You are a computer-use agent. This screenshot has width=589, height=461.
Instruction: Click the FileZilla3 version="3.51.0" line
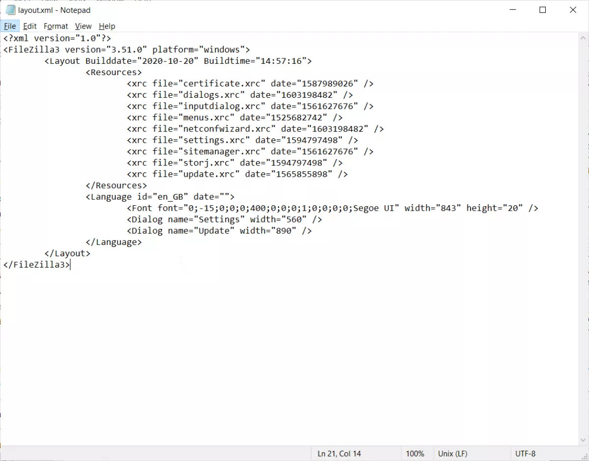pos(127,50)
